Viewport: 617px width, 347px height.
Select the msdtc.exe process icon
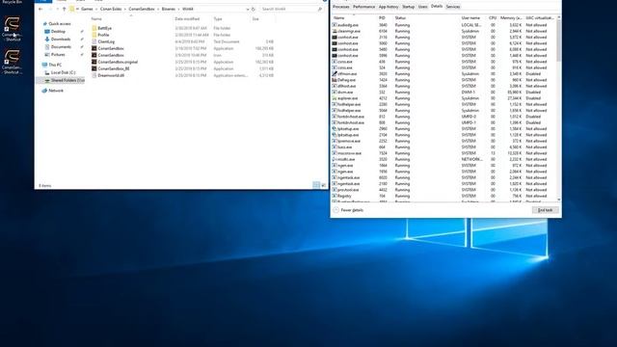point(335,159)
